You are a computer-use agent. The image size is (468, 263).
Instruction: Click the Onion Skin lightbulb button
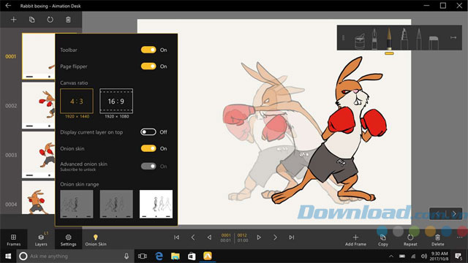point(96,240)
